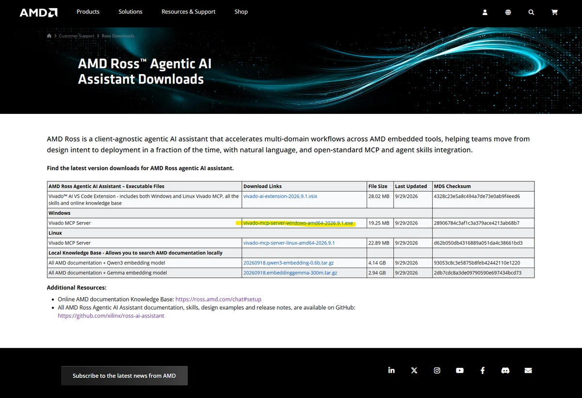582x398 pixels.
Task: Visit AMD's LinkedIn page icon
Action: (391, 370)
